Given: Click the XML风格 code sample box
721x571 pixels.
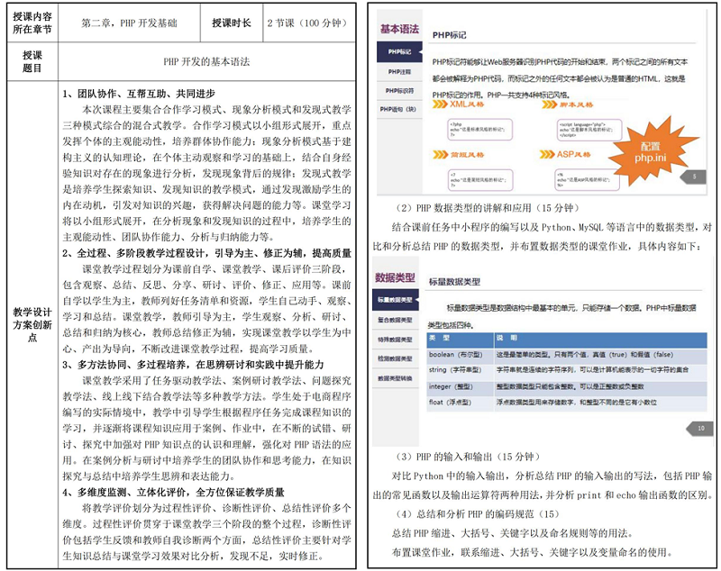Looking at the screenshot, I should (472, 127).
